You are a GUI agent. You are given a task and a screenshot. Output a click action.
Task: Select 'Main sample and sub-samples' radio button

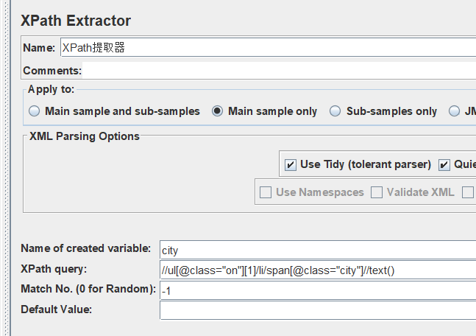click(x=35, y=111)
